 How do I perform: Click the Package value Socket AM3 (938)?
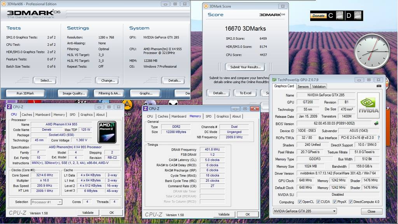pyautogui.click(x=61, y=135)
